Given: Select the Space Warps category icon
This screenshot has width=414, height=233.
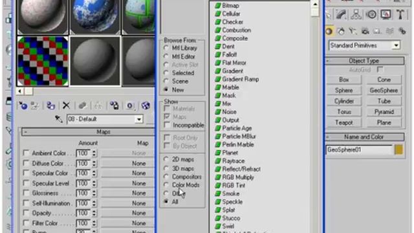Looking at the screenshot, I should tap(389, 32).
